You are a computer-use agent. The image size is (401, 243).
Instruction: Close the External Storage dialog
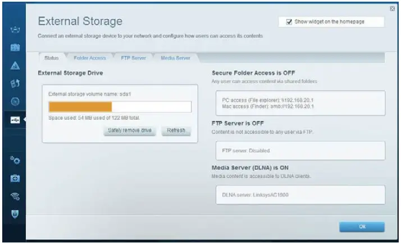[x=392, y=8]
